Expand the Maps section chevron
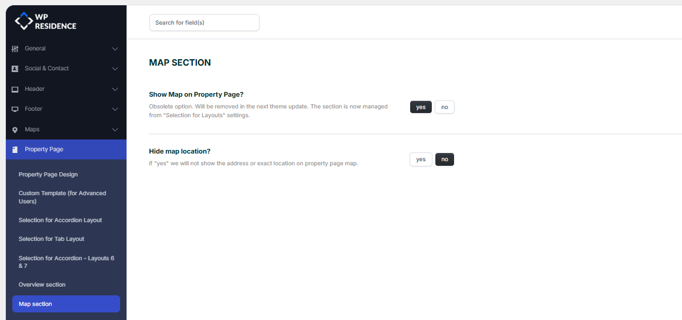Image resolution: width=682 pixels, height=320 pixels. (x=115, y=130)
